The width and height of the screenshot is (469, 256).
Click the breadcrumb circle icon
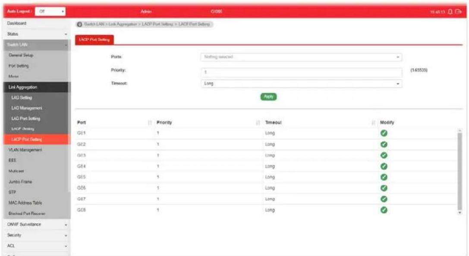point(79,24)
